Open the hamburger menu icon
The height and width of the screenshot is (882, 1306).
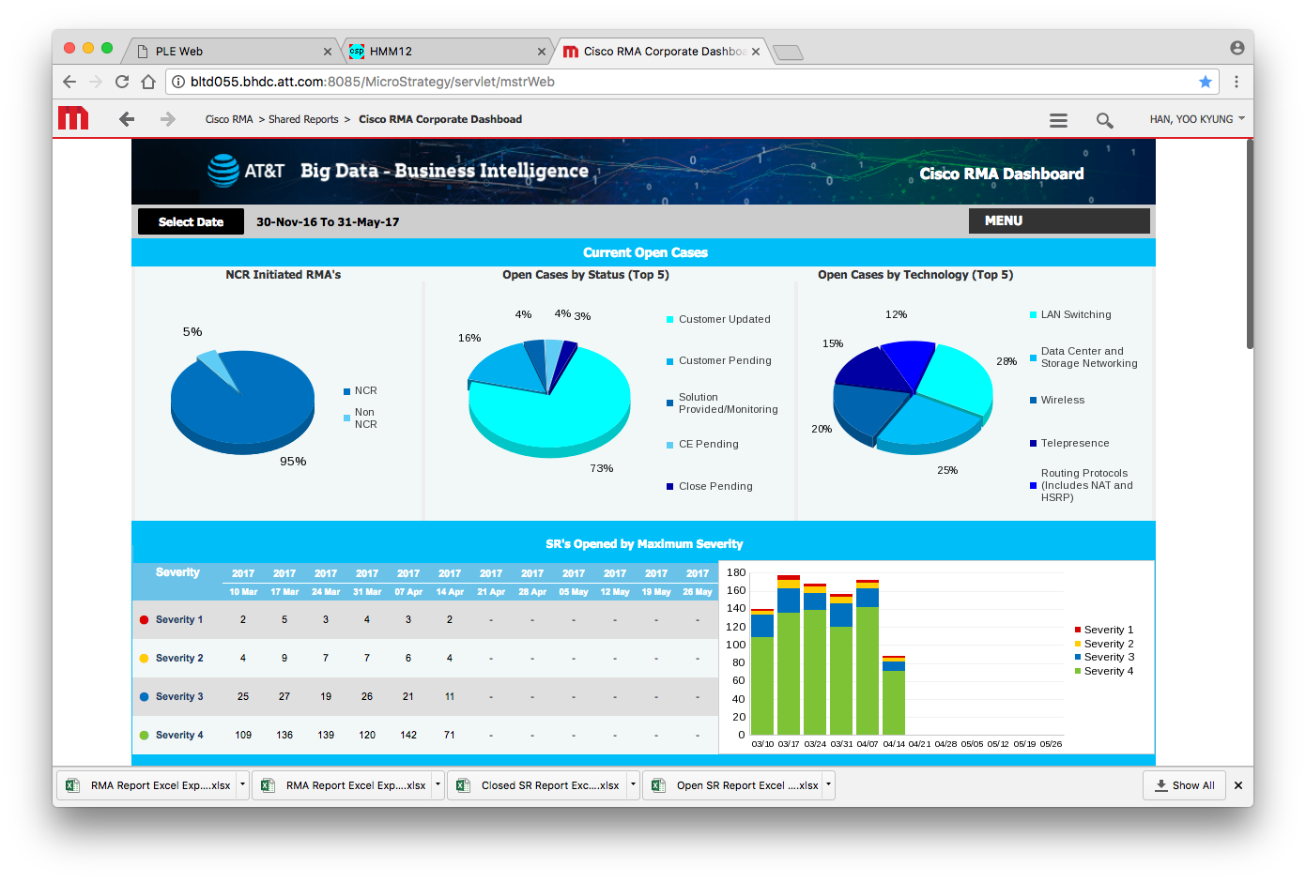[x=1058, y=120]
